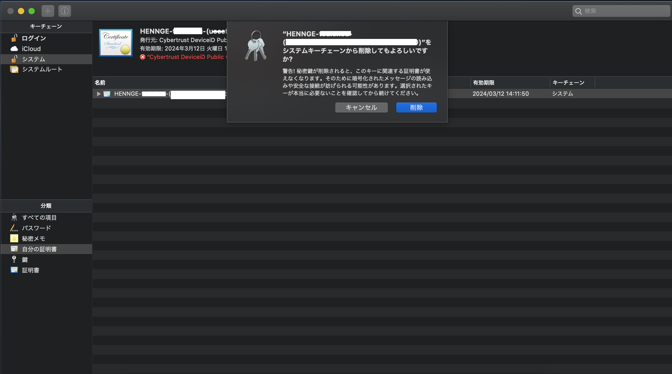Select the ログイン keychain lock icon

14,38
